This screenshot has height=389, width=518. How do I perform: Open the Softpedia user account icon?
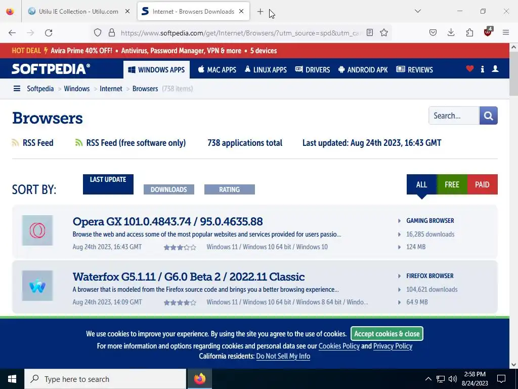495,69
